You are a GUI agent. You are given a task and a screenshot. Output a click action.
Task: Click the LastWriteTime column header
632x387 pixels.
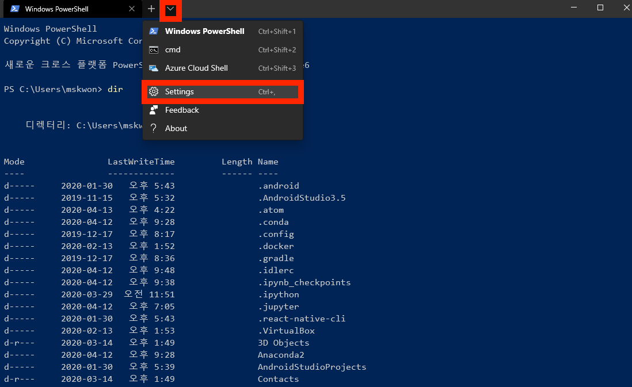pyautogui.click(x=141, y=162)
